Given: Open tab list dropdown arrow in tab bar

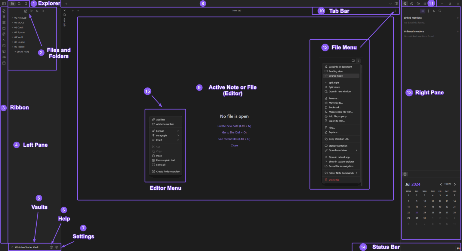Looking at the screenshot, I should click(x=390, y=4).
